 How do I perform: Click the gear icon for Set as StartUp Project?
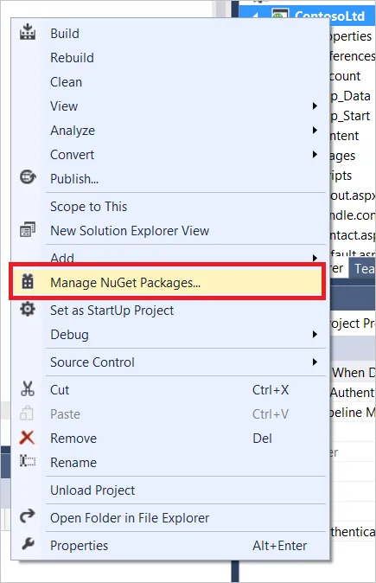tap(28, 309)
